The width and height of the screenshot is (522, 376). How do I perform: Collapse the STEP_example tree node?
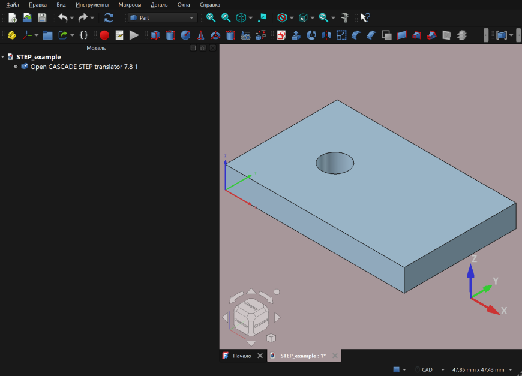point(3,57)
